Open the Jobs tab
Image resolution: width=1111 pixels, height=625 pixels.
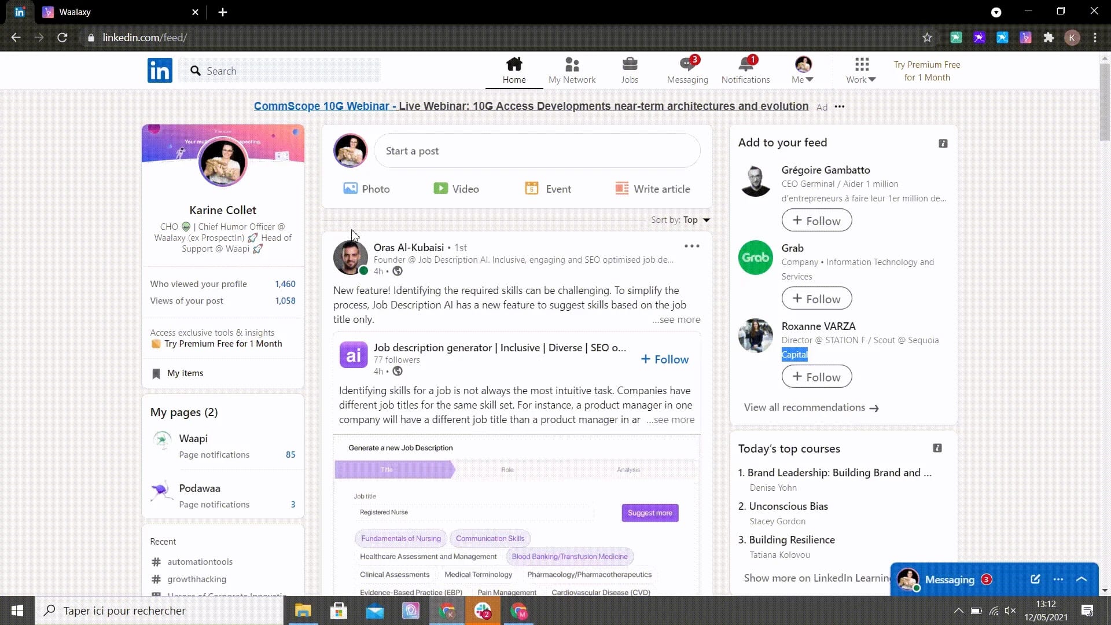[630, 71]
